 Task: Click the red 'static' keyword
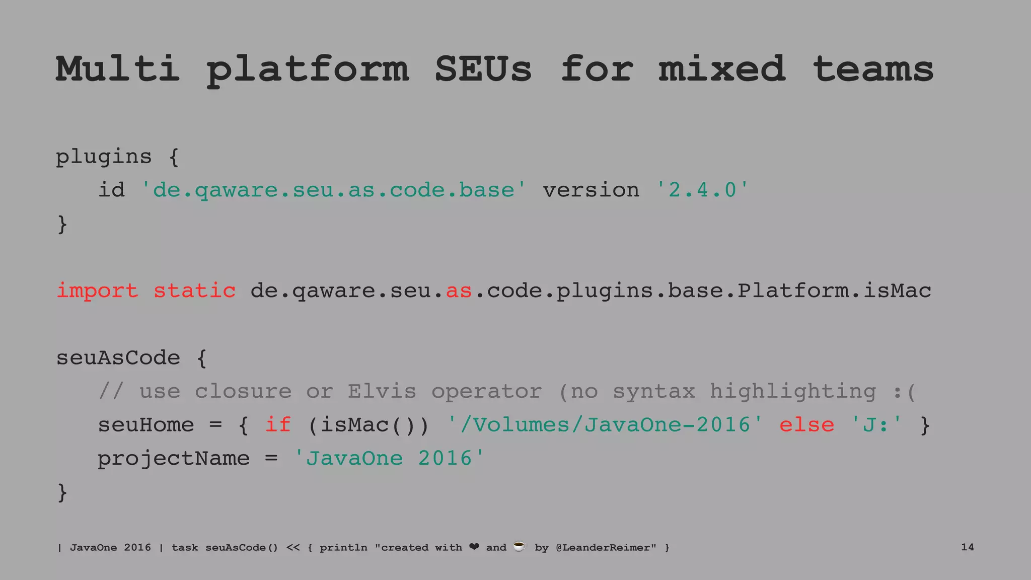(x=194, y=291)
